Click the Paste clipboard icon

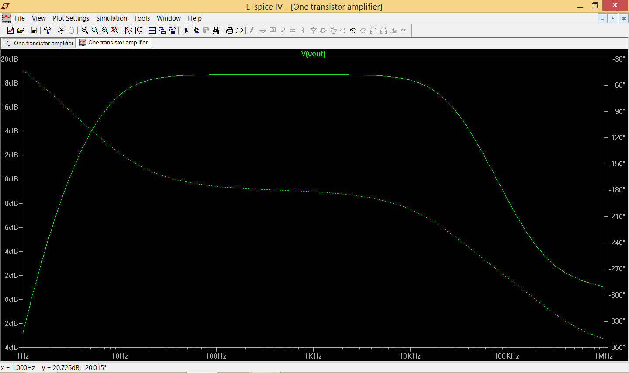(x=206, y=30)
